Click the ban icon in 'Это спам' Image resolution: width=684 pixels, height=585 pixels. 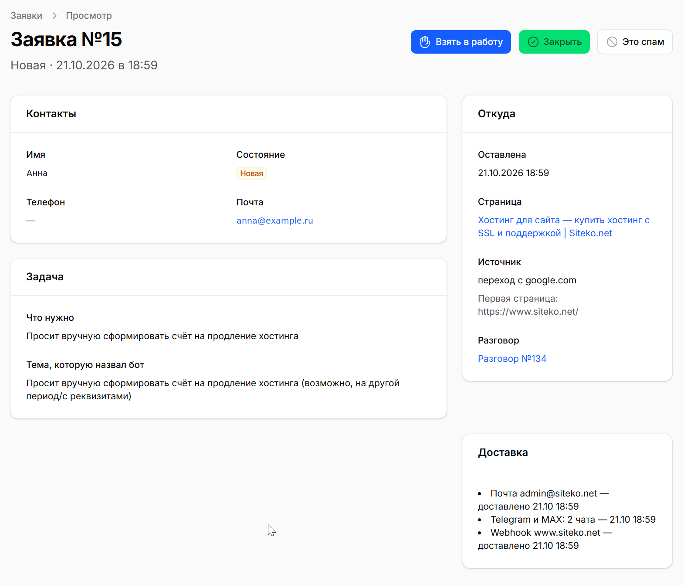[x=612, y=42]
